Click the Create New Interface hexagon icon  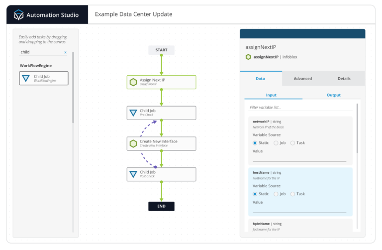[133, 143]
